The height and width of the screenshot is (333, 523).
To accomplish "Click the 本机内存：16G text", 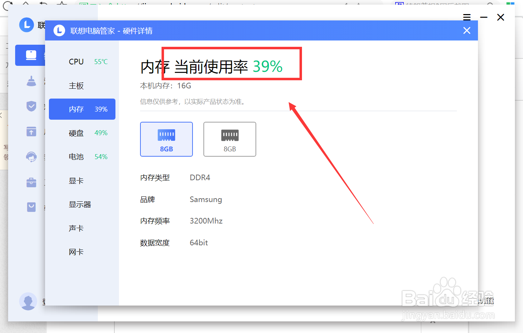I will click(165, 86).
